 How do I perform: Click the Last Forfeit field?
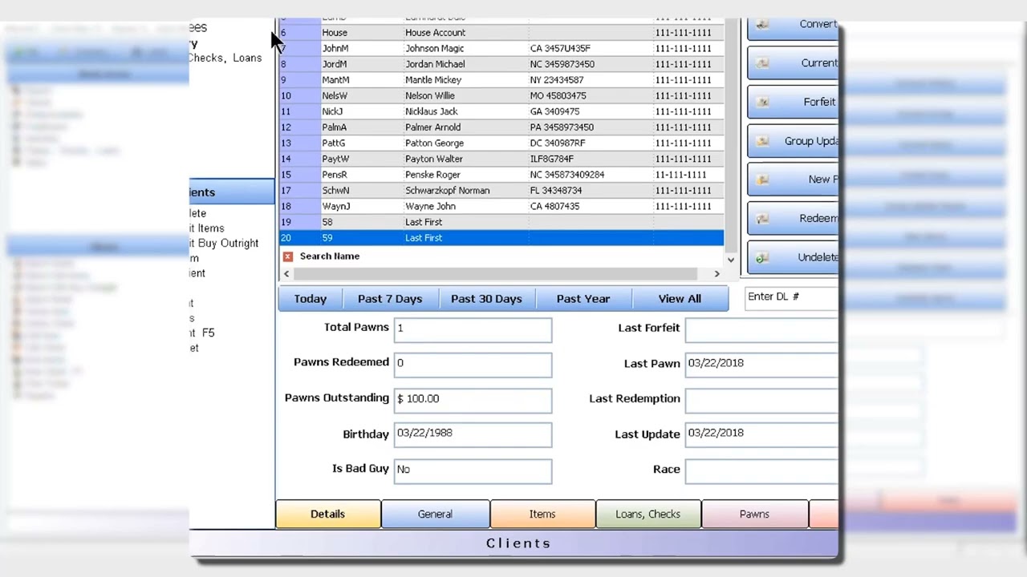click(x=761, y=330)
